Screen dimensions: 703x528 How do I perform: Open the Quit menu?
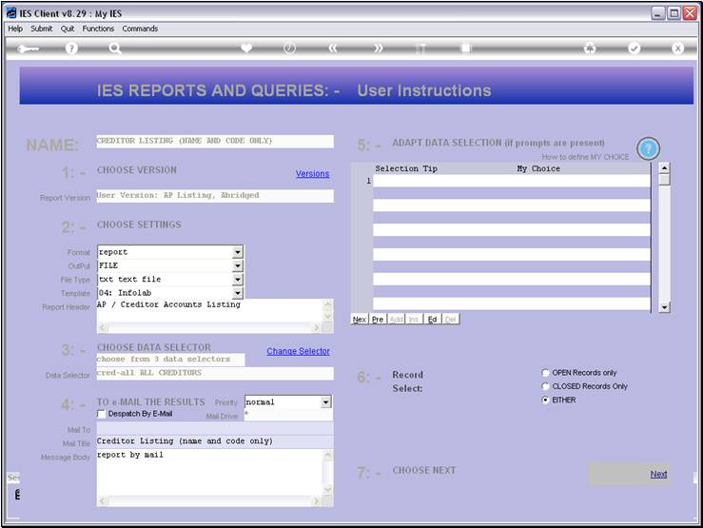point(68,29)
